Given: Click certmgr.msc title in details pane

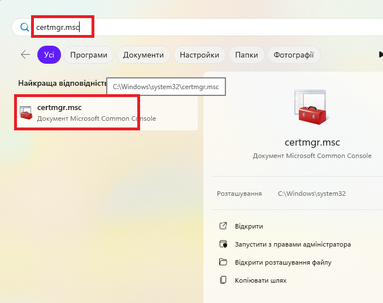Looking at the screenshot, I should coord(312,143).
